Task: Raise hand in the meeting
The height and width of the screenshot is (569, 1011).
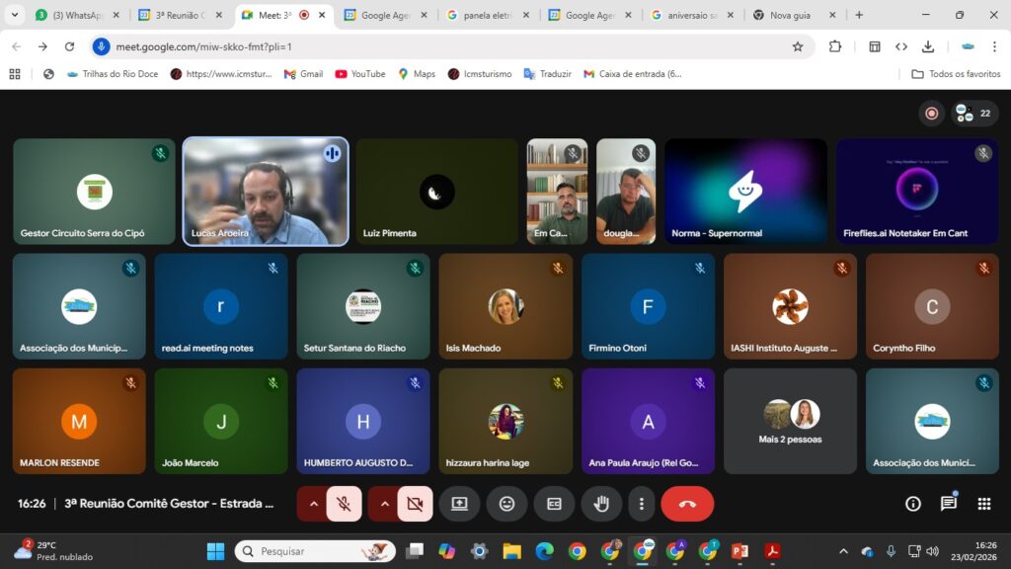Action: [x=601, y=504]
